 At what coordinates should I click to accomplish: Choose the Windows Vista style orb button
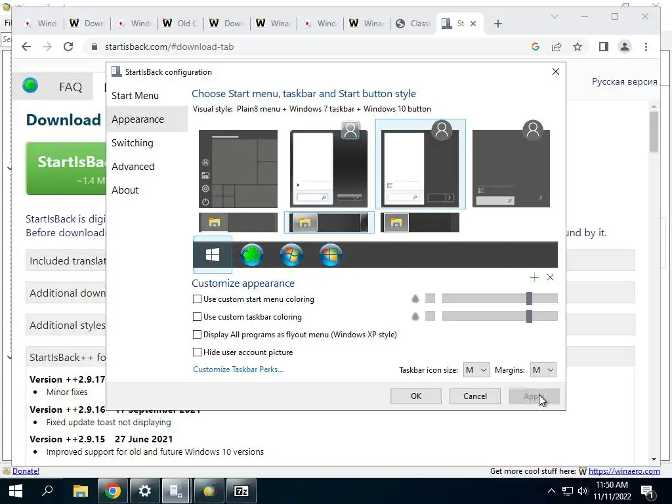click(331, 255)
